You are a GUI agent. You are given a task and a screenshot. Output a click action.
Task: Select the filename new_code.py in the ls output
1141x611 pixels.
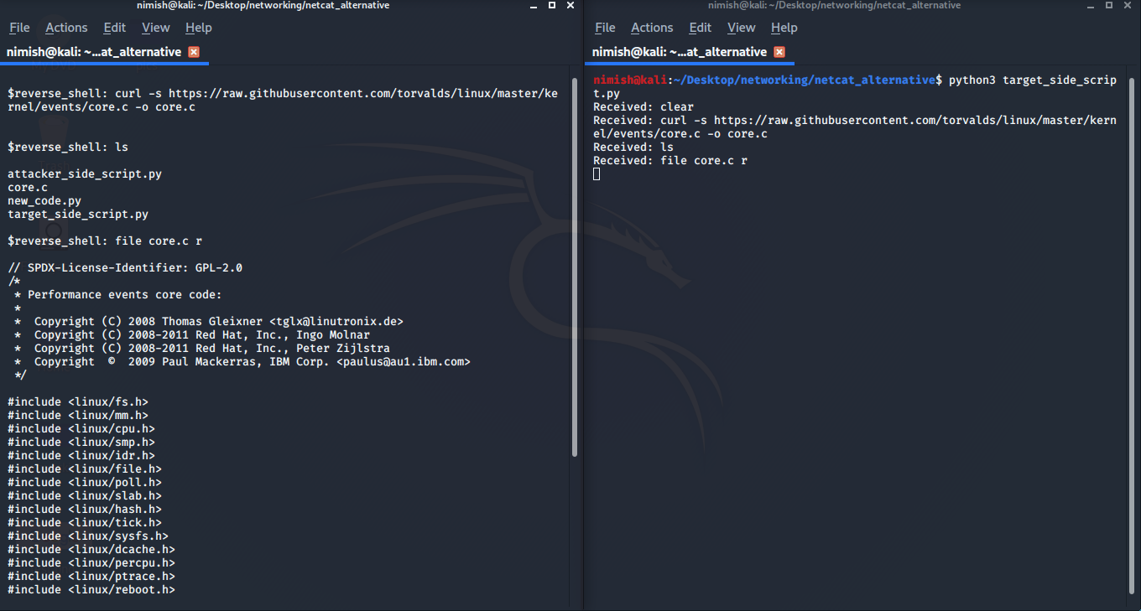pyautogui.click(x=44, y=200)
